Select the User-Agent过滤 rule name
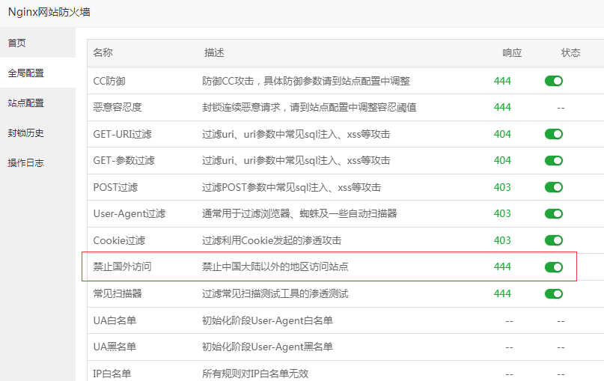The image size is (604, 381). click(129, 214)
